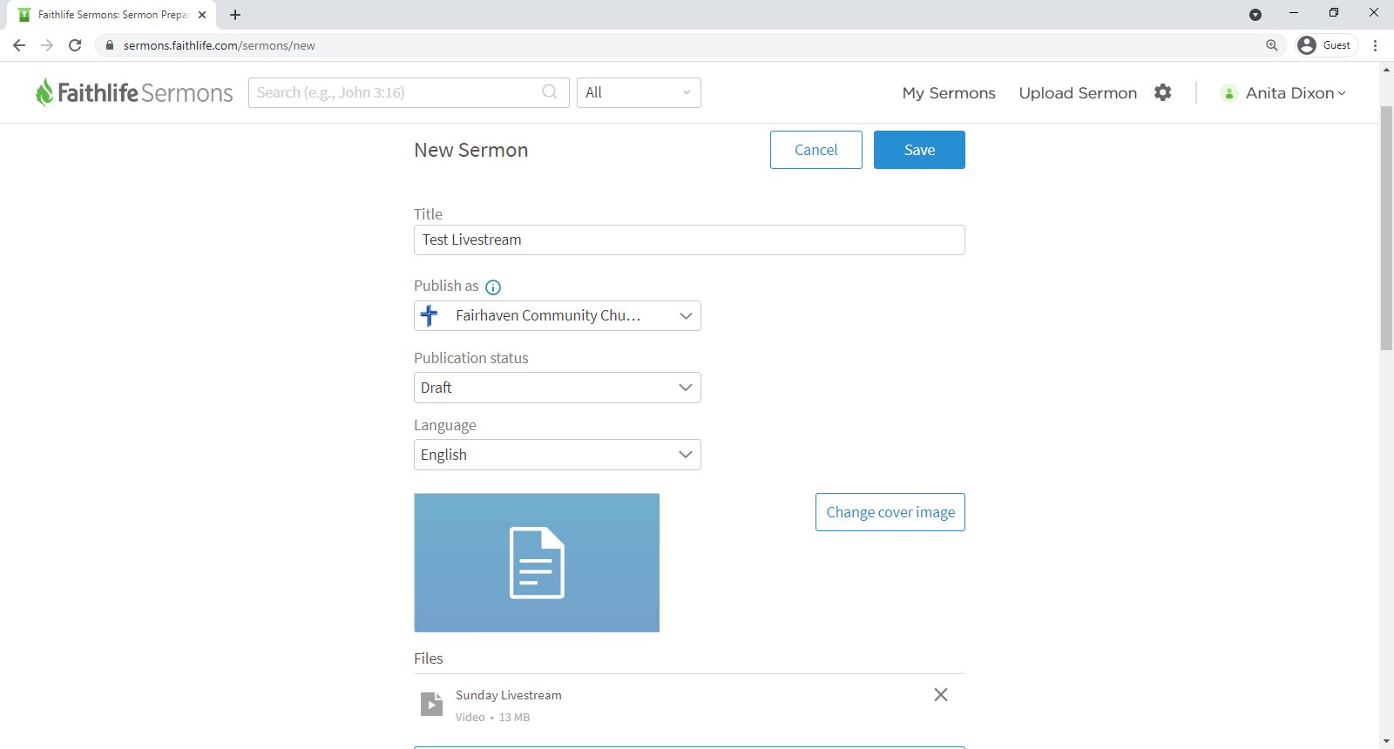This screenshot has width=1394, height=749.
Task: Click the Title input field
Action: tap(689, 240)
